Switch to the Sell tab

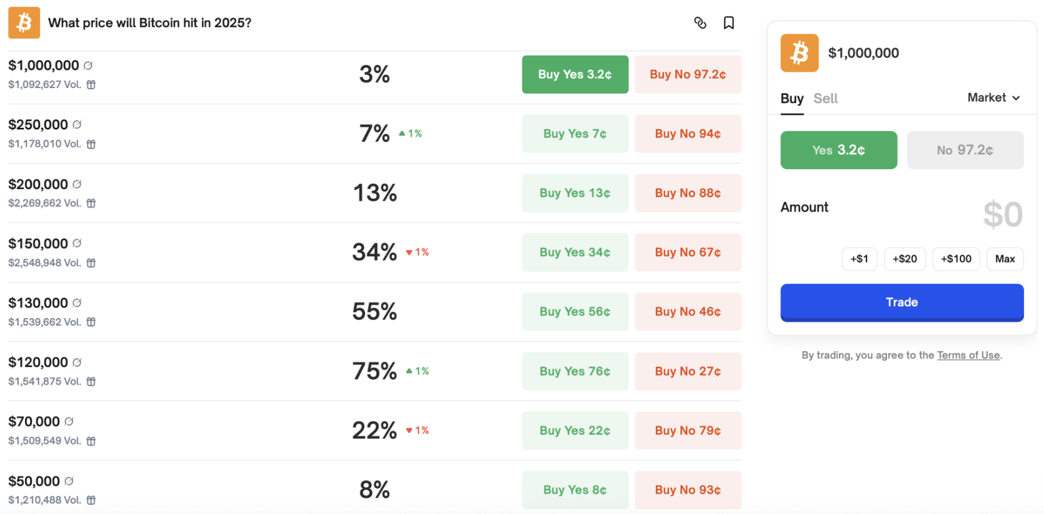click(x=825, y=98)
